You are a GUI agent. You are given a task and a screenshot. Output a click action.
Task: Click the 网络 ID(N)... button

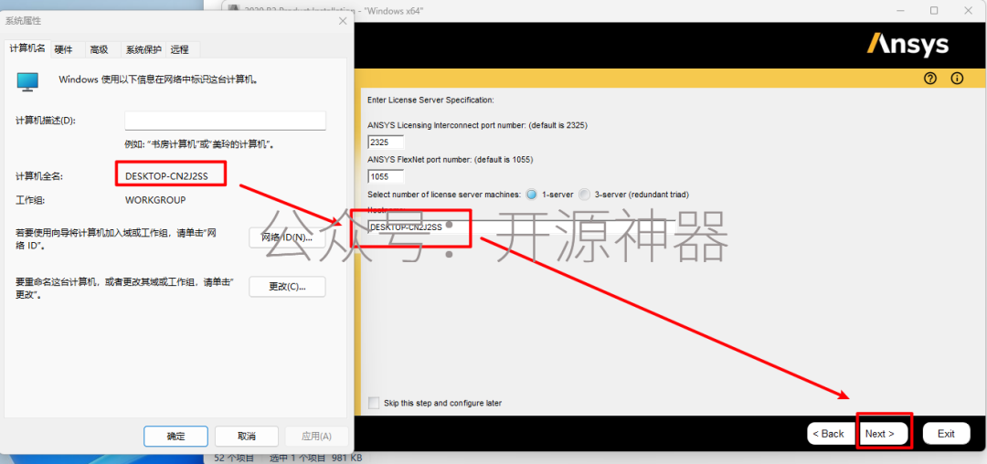click(287, 238)
